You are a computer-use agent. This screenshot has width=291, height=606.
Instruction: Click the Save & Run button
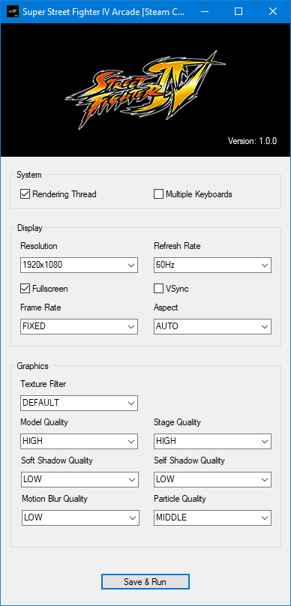pyautogui.click(x=145, y=582)
